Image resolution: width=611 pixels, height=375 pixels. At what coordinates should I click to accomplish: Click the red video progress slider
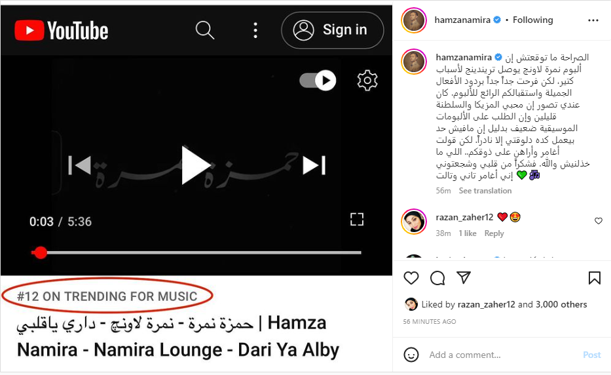[x=40, y=253]
